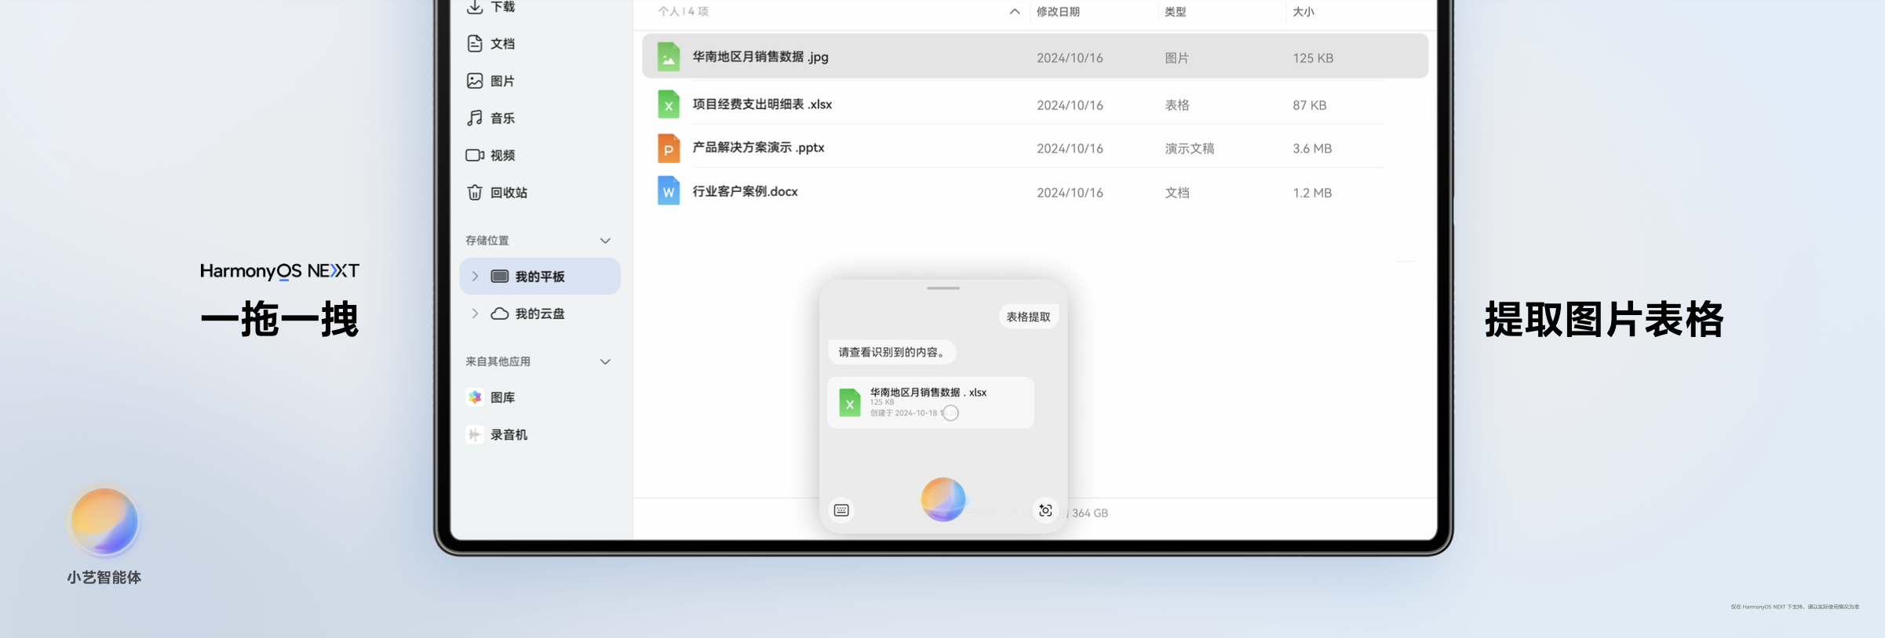Click the keyboard icon in assistant panel
This screenshot has height=638, width=1885.
tap(841, 510)
